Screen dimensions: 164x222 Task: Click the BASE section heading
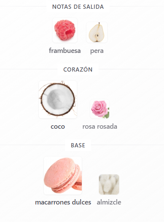(x=78, y=145)
